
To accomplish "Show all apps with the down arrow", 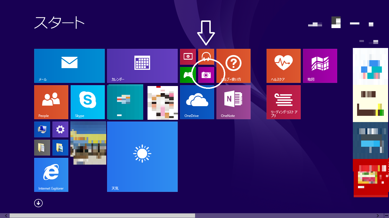I will 38,203.
